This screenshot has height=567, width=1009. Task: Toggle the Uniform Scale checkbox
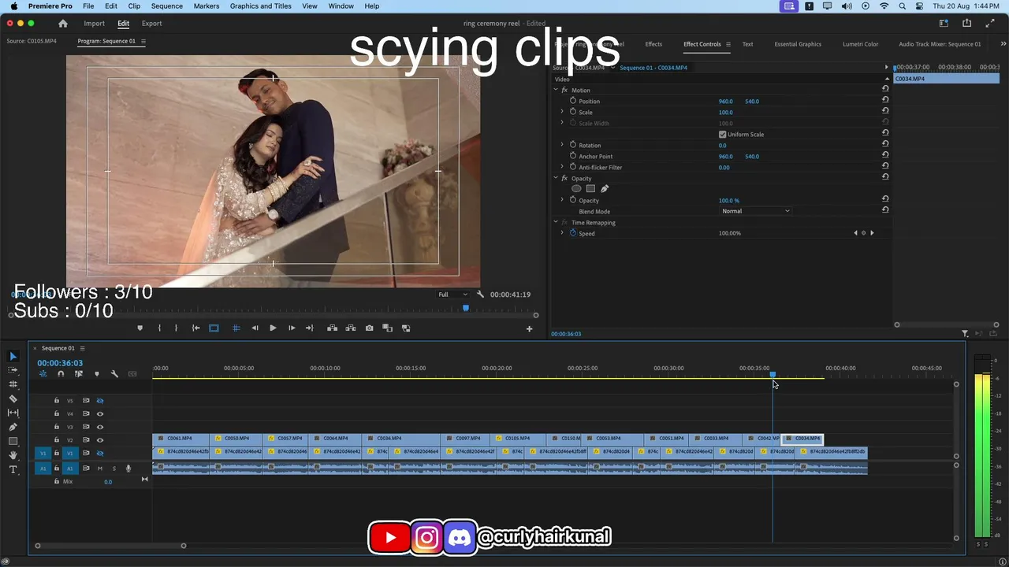pos(722,135)
